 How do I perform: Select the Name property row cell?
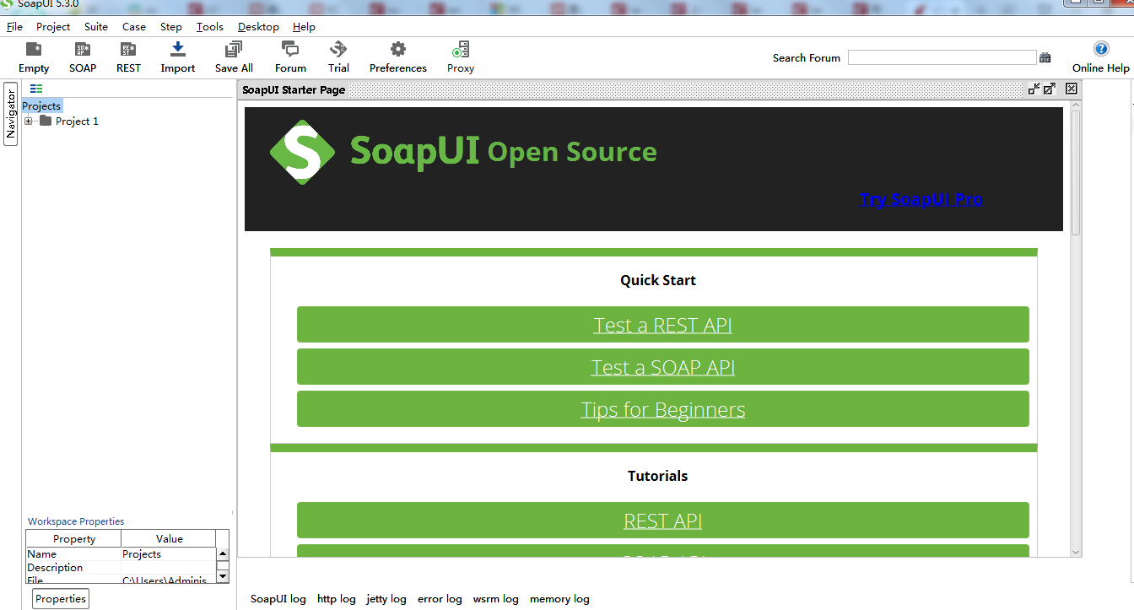pyautogui.click(x=73, y=554)
